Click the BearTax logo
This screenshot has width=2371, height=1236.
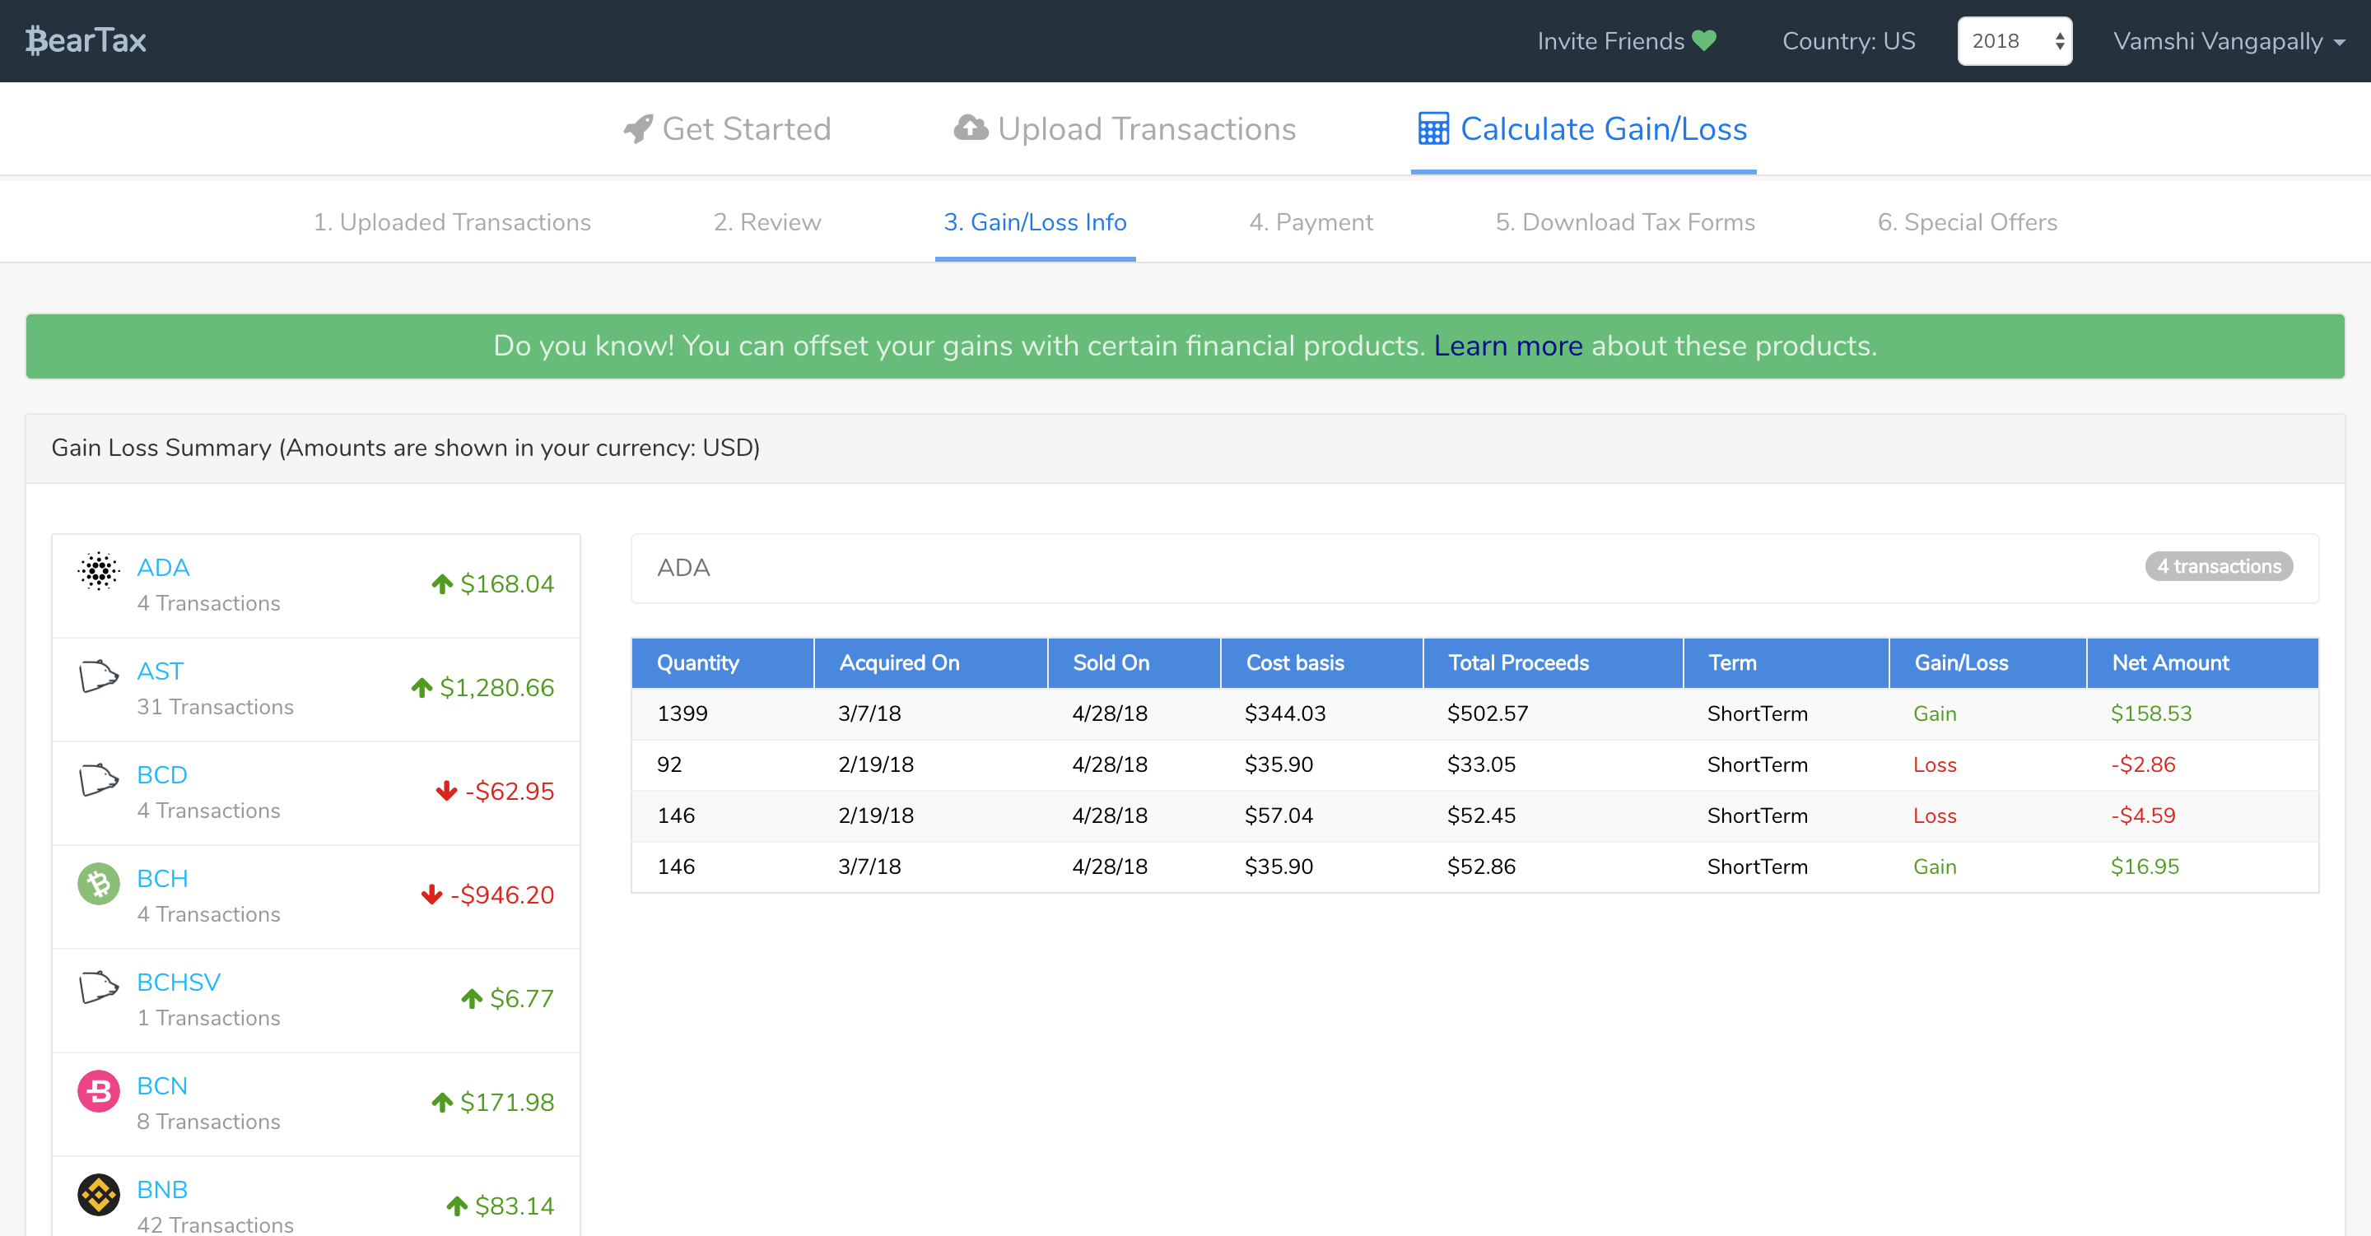(x=86, y=40)
